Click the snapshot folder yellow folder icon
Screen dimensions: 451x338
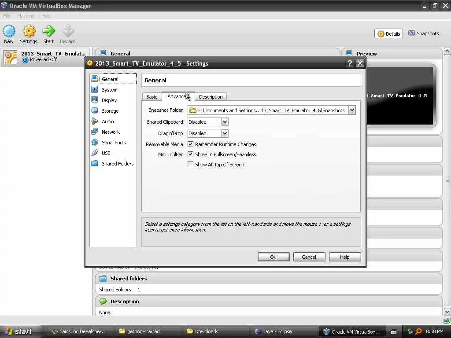193,110
